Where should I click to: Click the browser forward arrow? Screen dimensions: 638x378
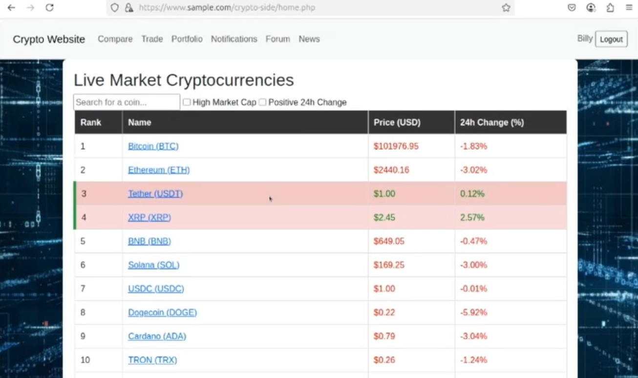[x=30, y=8]
